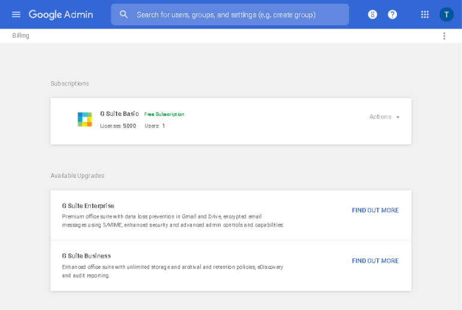
Task: Click the Subscriptions section heading
Action: 70,84
